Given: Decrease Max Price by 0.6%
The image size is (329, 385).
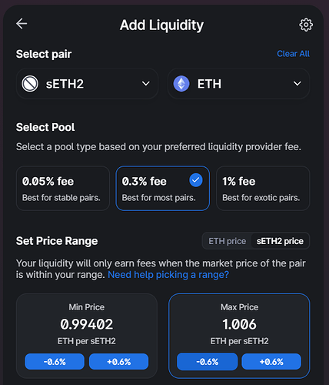Looking at the screenshot, I should (208, 362).
